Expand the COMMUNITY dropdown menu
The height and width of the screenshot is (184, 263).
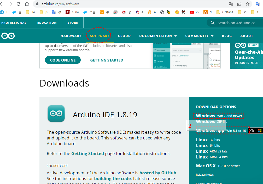[199, 36]
